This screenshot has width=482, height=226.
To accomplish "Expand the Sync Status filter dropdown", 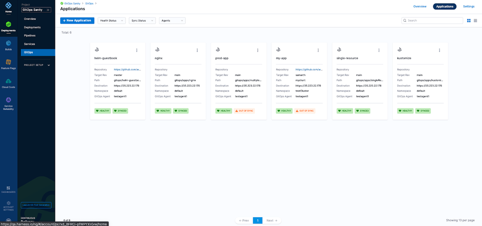I will coord(142,21).
